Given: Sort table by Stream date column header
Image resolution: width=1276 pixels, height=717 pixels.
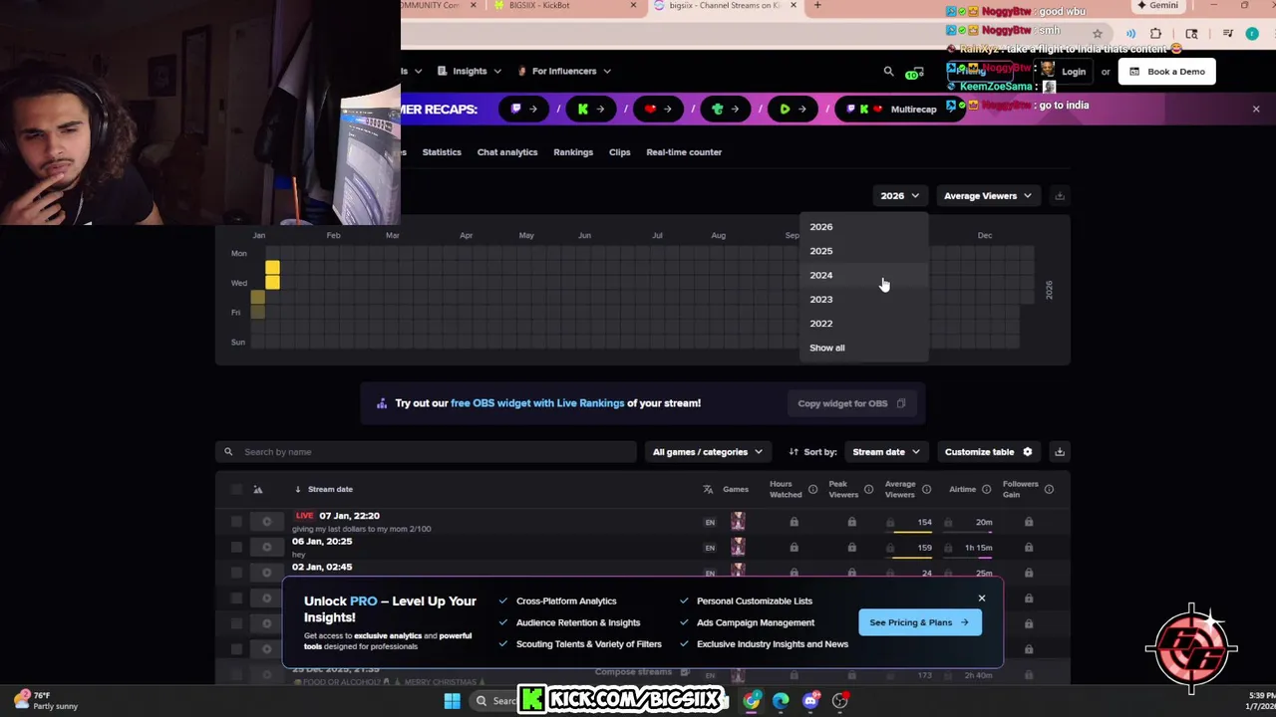Looking at the screenshot, I should click(x=324, y=489).
